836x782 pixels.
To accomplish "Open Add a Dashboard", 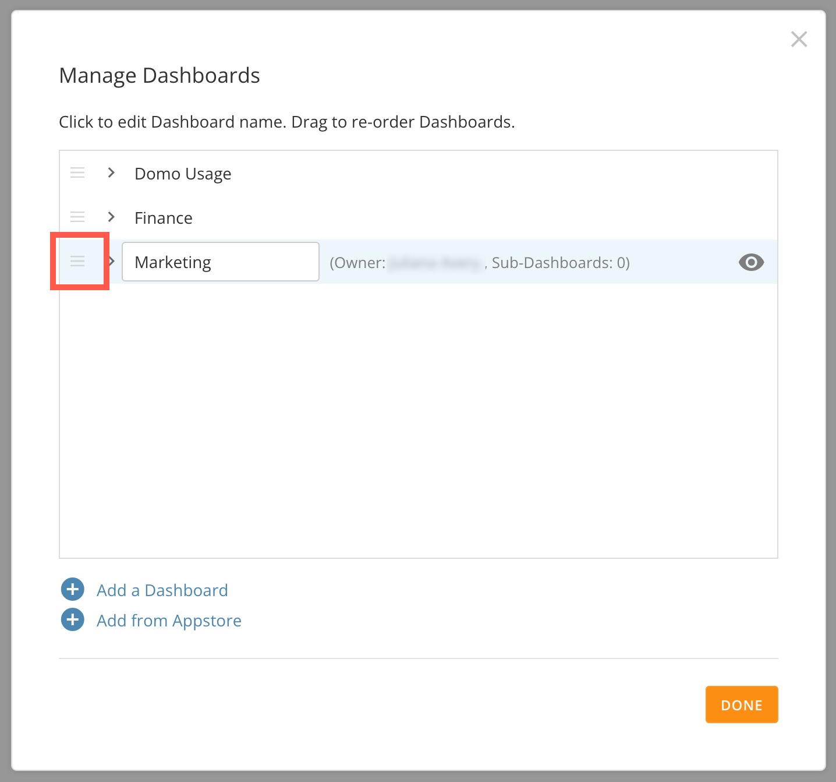I will pyautogui.click(x=161, y=590).
